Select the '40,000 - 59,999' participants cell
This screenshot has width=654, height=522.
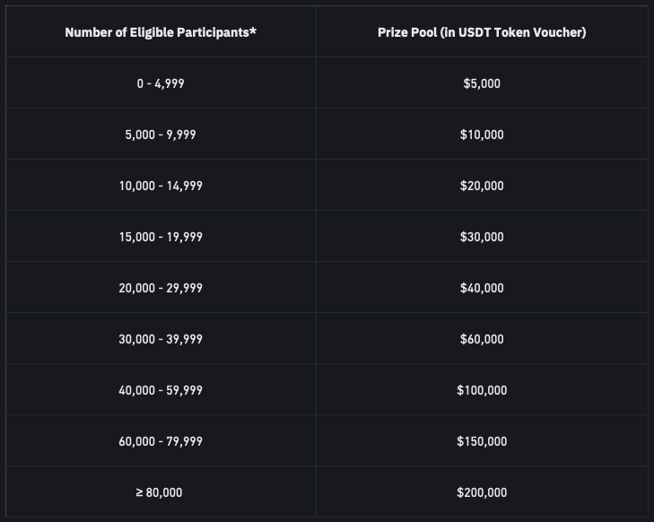[161, 390]
